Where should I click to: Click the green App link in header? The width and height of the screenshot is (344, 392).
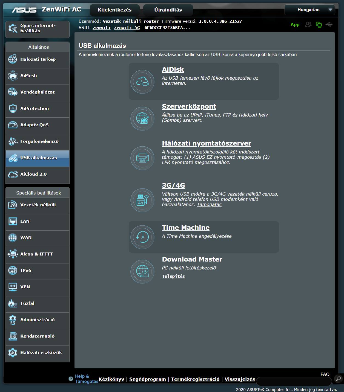(295, 25)
